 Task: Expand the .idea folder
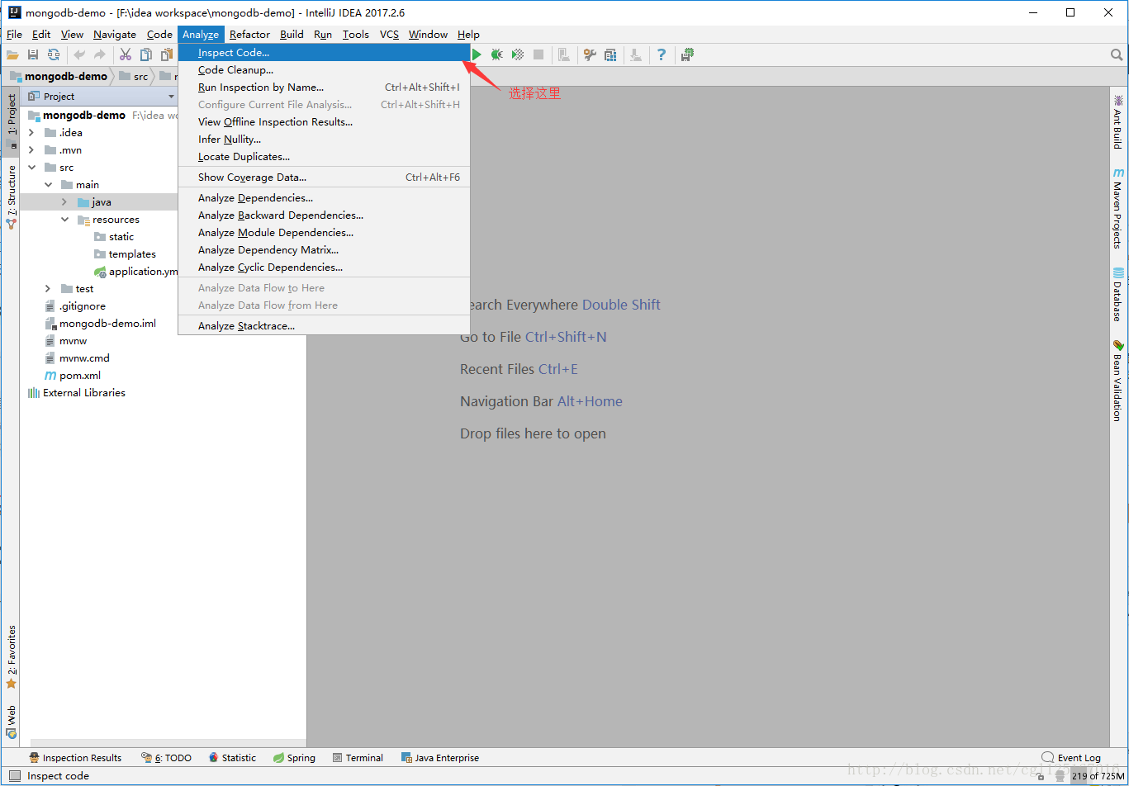point(31,133)
